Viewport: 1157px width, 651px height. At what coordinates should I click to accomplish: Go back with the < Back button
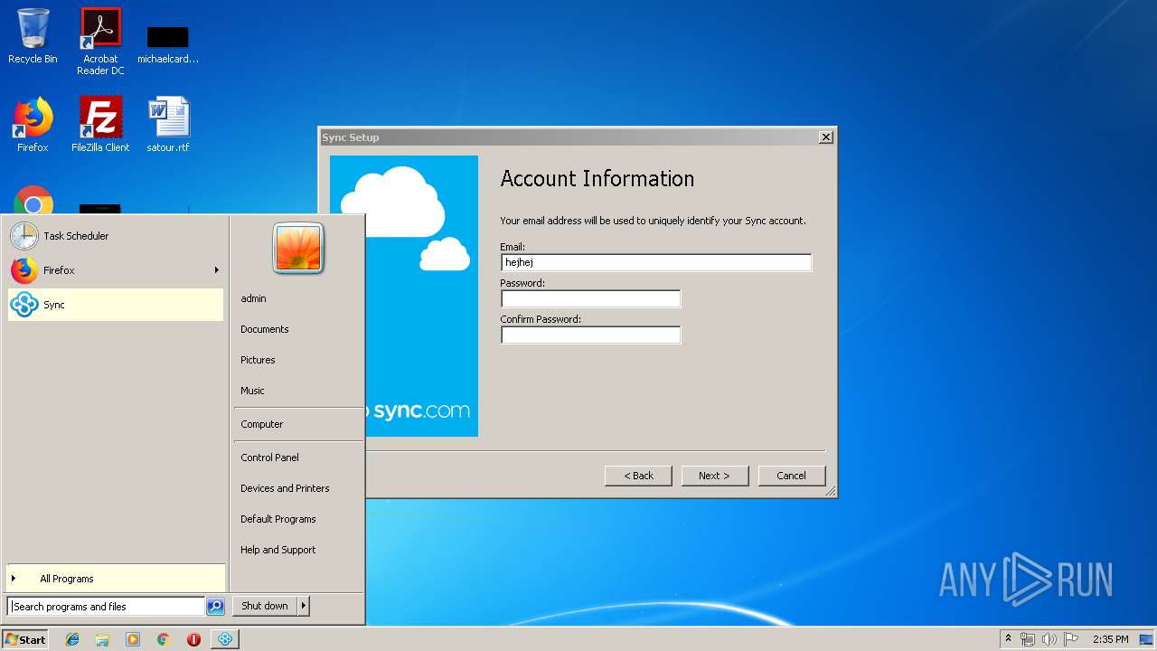pos(638,476)
